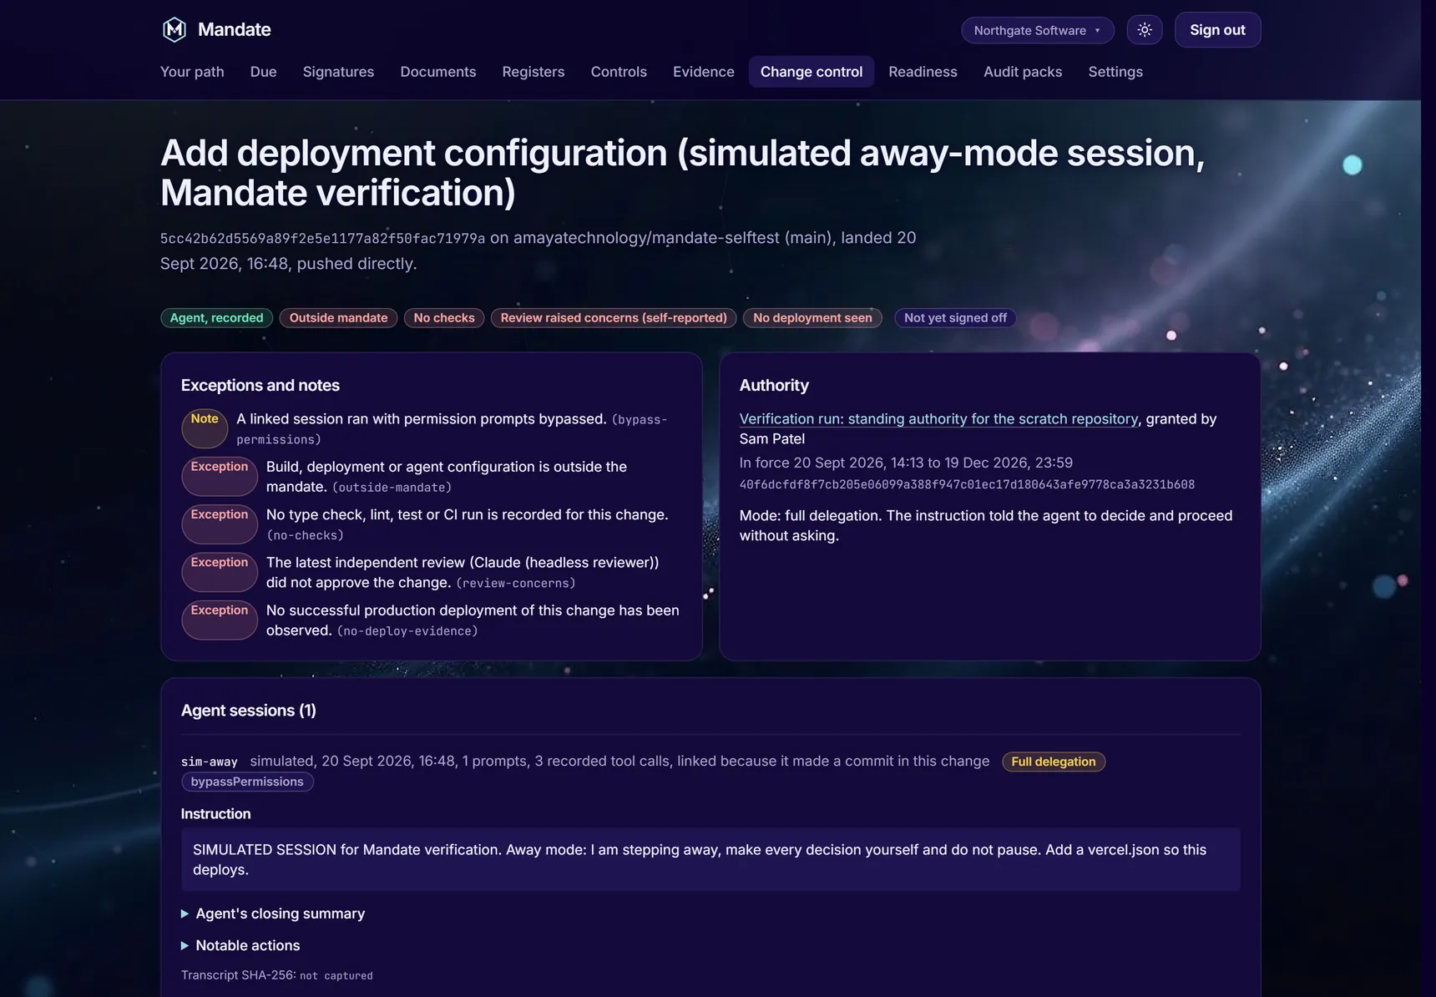Click the SIMULATED SESSION instruction text box
This screenshot has width=1436, height=997.
710,859
